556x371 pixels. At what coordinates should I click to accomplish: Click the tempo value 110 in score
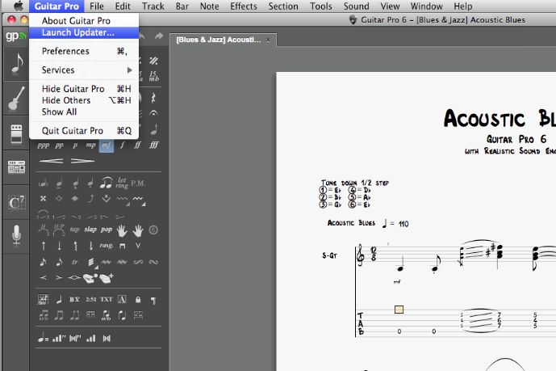click(x=403, y=224)
